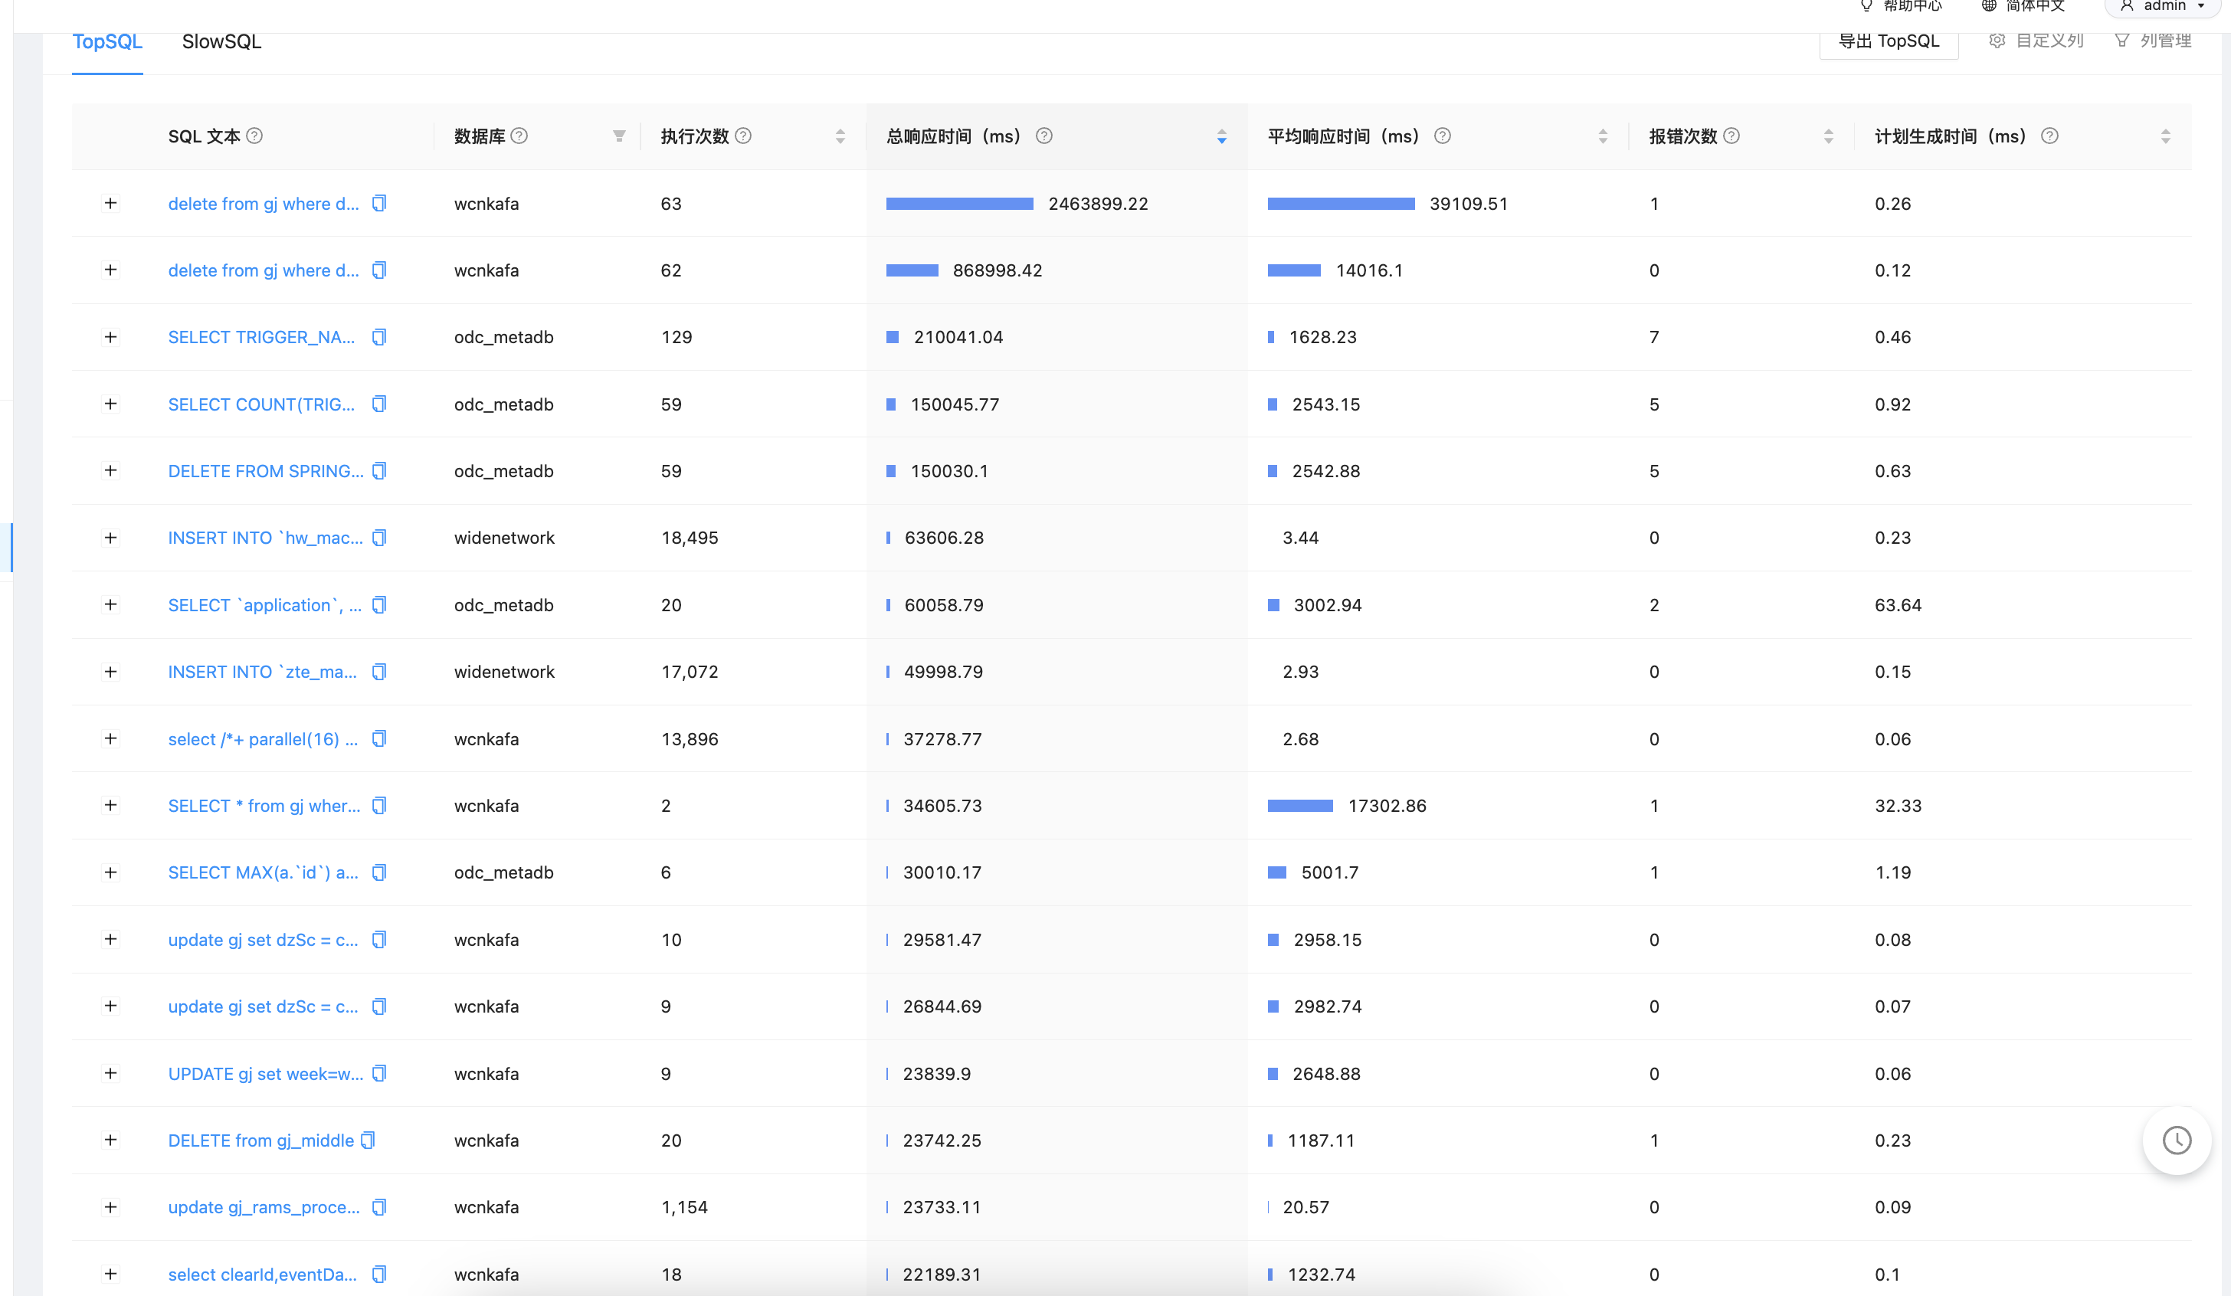Copy the select clearId,eventDa... SQL text
This screenshot has width=2231, height=1296.
(x=379, y=1275)
